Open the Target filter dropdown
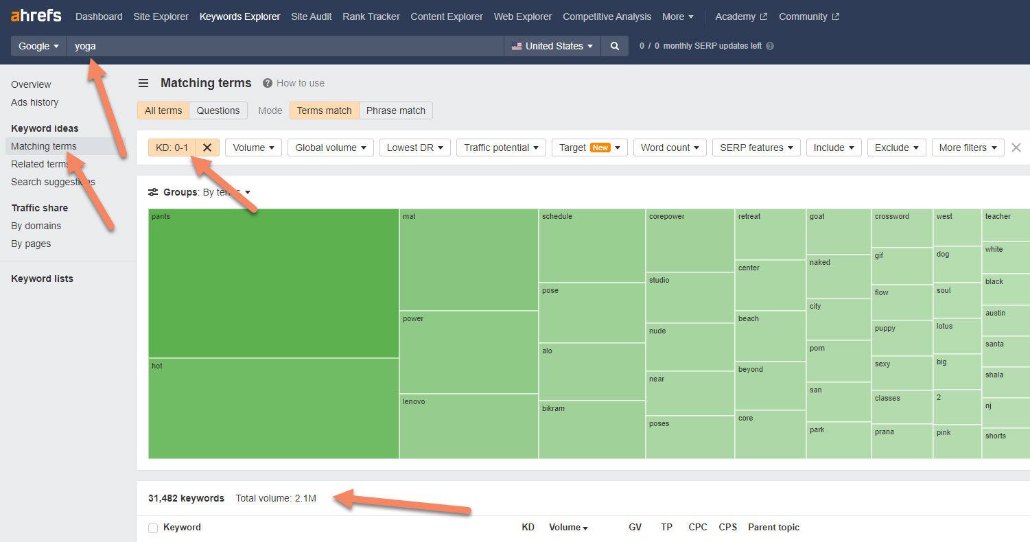Screen dimensions: 1030x542 (589, 148)
